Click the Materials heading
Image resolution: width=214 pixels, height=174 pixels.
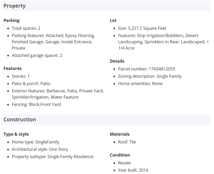pos(119,134)
